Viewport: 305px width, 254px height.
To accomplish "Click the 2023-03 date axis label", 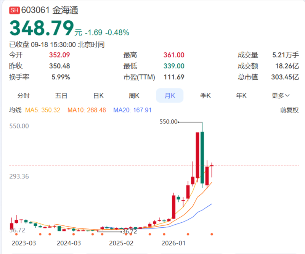I will pyautogui.click(x=24, y=243).
